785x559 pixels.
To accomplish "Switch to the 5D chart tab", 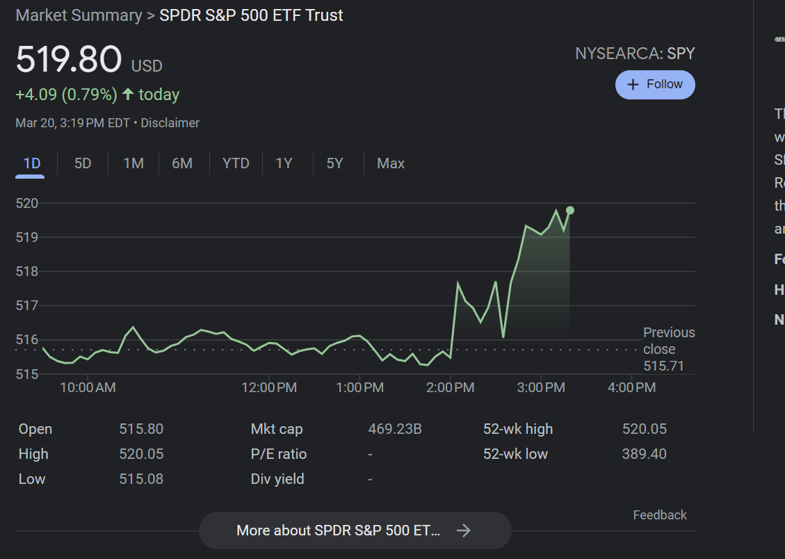I will [83, 163].
